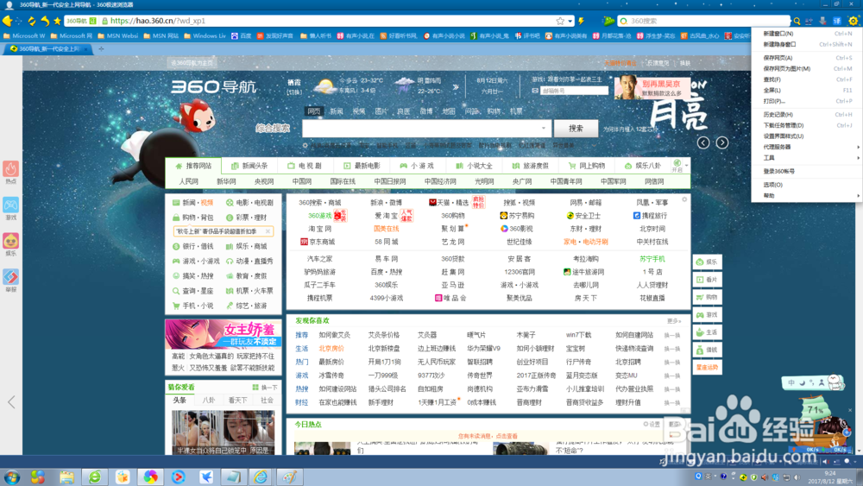Switch to 新闻头条 navigation tab
The height and width of the screenshot is (486, 863).
coord(249,166)
